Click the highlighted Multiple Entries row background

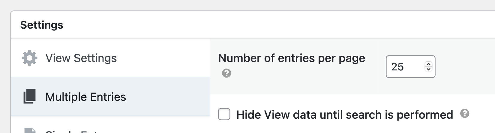168,97
